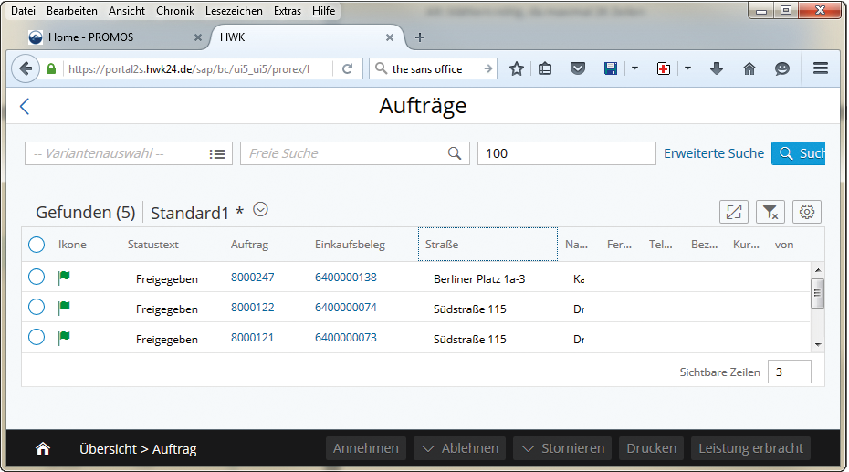Open table settings gear icon
The height and width of the screenshot is (472, 849).
point(807,212)
